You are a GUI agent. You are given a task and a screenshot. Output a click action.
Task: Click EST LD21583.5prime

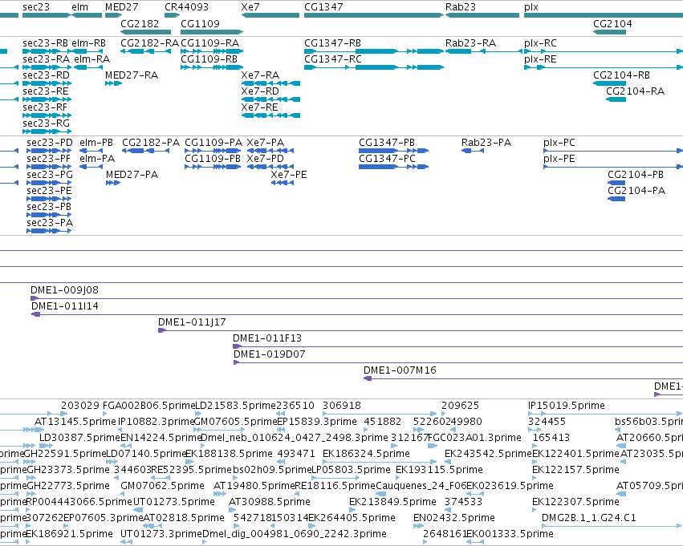236,406
